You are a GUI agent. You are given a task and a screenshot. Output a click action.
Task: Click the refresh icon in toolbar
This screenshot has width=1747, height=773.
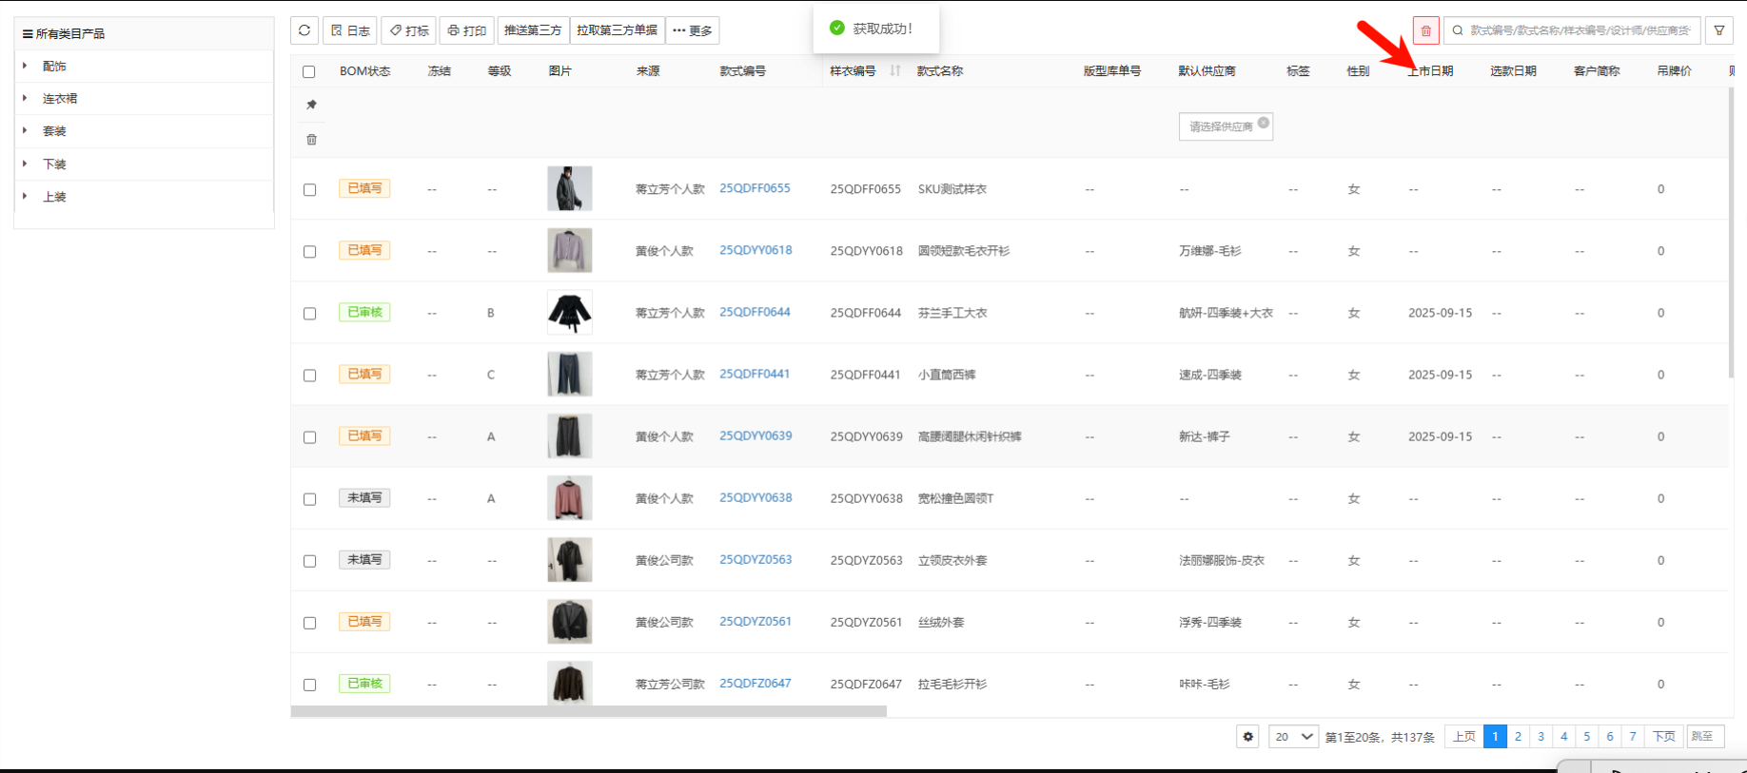tap(304, 30)
